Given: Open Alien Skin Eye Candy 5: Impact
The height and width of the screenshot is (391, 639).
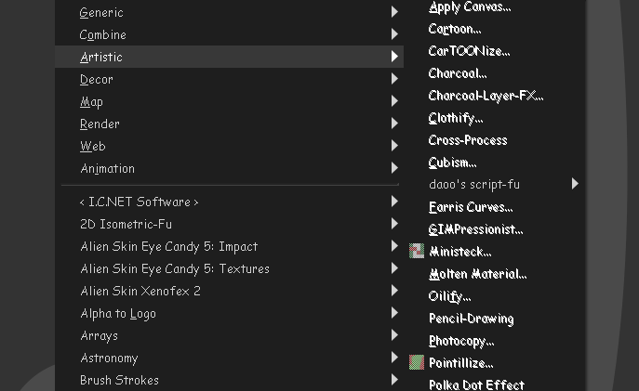Looking at the screenshot, I should pyautogui.click(x=230, y=246).
